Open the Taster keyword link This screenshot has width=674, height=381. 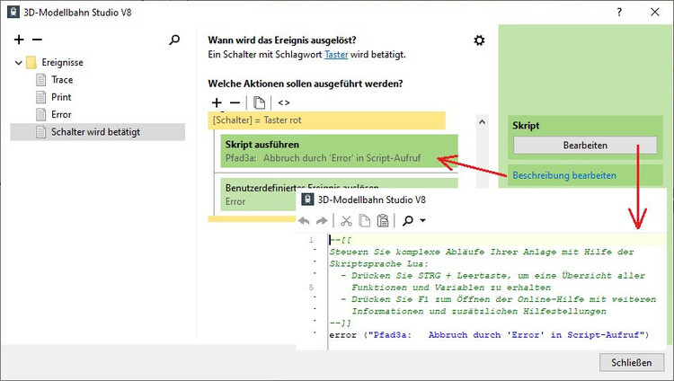336,55
